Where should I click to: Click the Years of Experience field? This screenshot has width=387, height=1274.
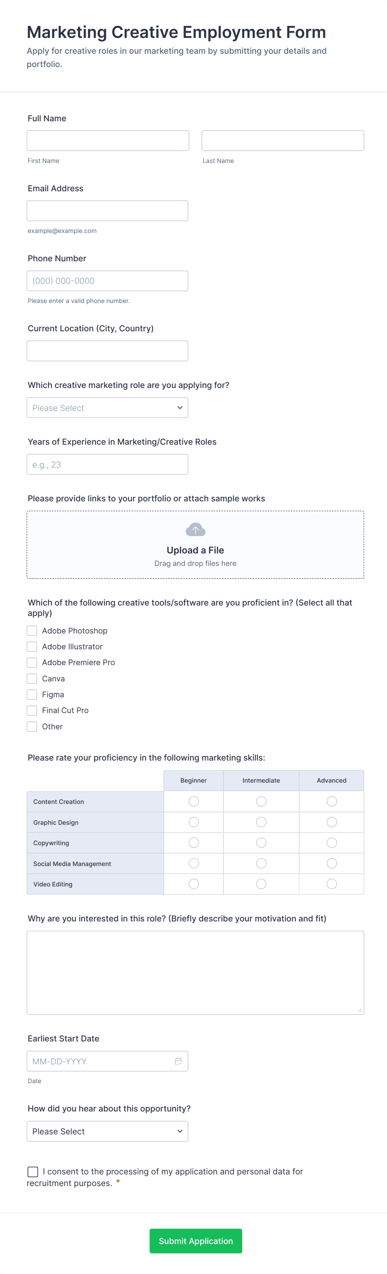107,464
